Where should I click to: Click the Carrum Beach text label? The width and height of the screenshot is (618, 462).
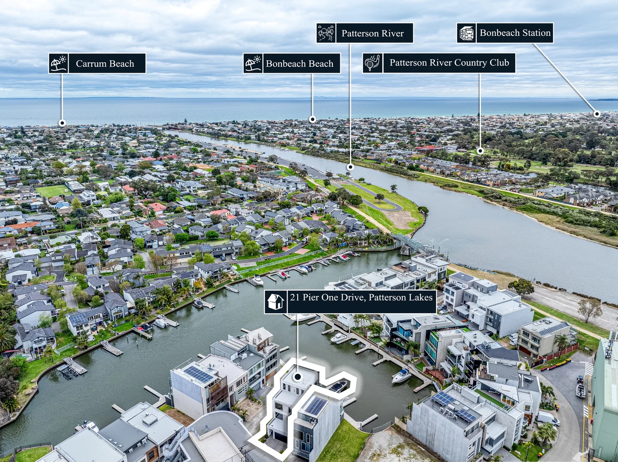(x=105, y=64)
